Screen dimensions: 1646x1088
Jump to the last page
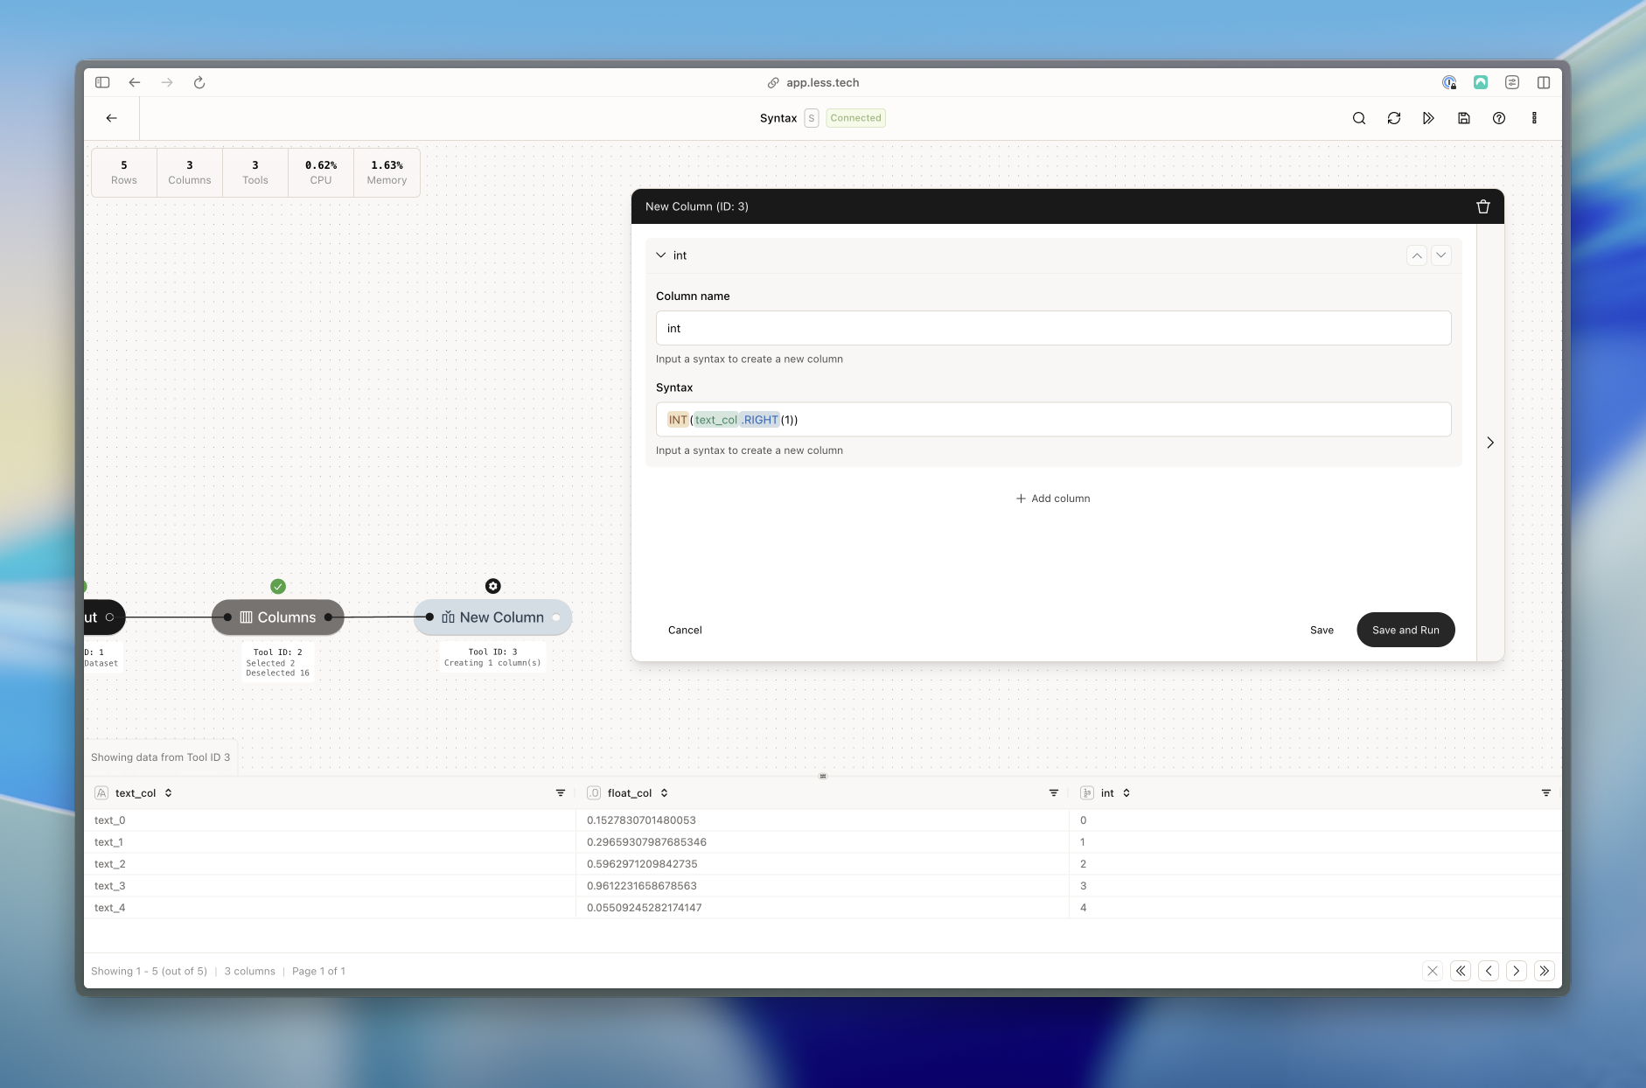1545,971
